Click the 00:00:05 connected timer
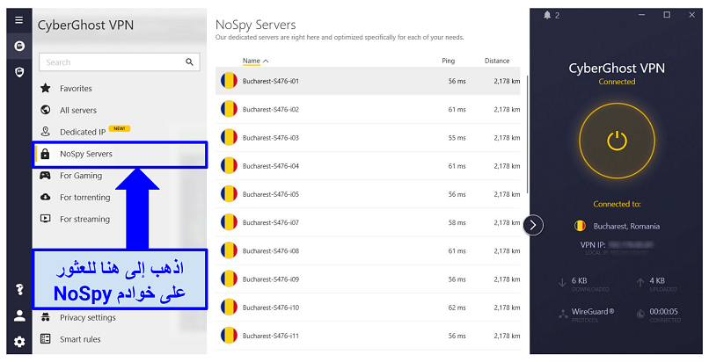Viewport: 709px width, 362px height. point(664,311)
